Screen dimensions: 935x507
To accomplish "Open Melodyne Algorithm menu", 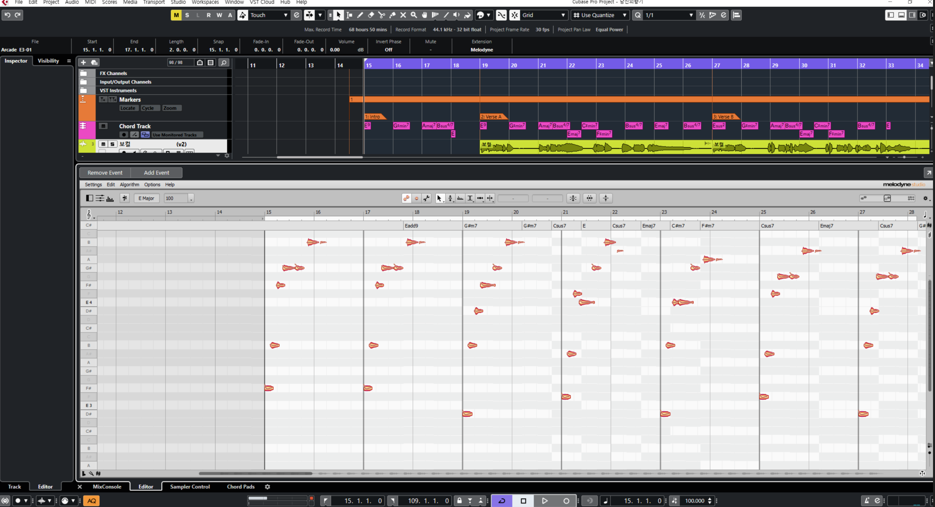I will pos(129,184).
